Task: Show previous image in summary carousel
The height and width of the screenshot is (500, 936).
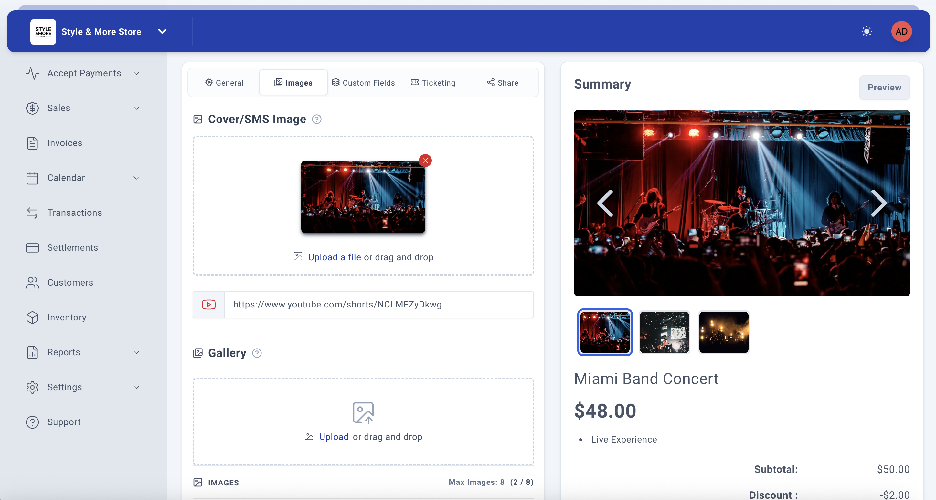Action: pos(606,203)
